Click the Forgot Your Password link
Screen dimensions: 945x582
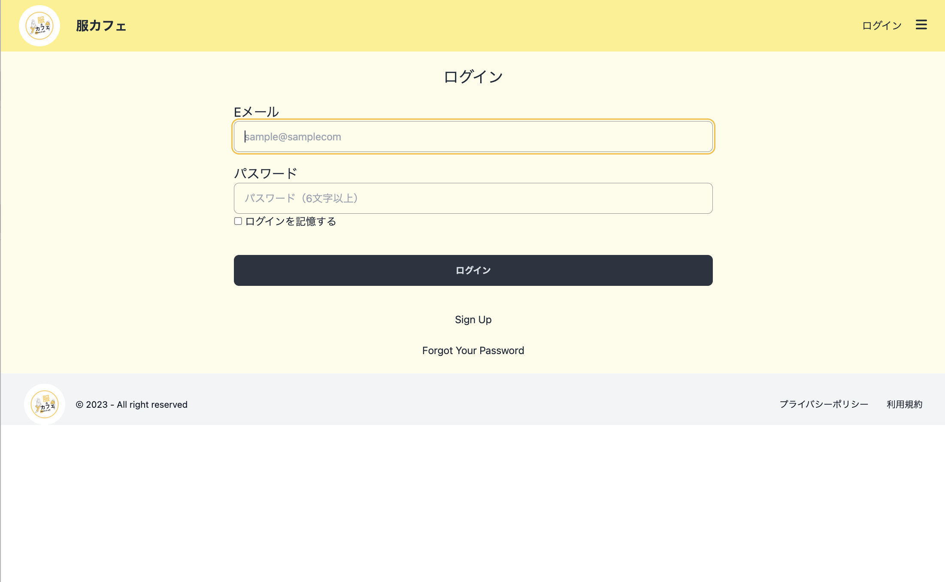[473, 350]
